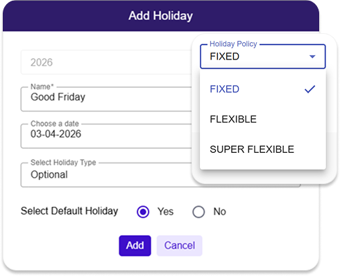Select the No radio button
The image size is (340, 276).
pyautogui.click(x=198, y=212)
